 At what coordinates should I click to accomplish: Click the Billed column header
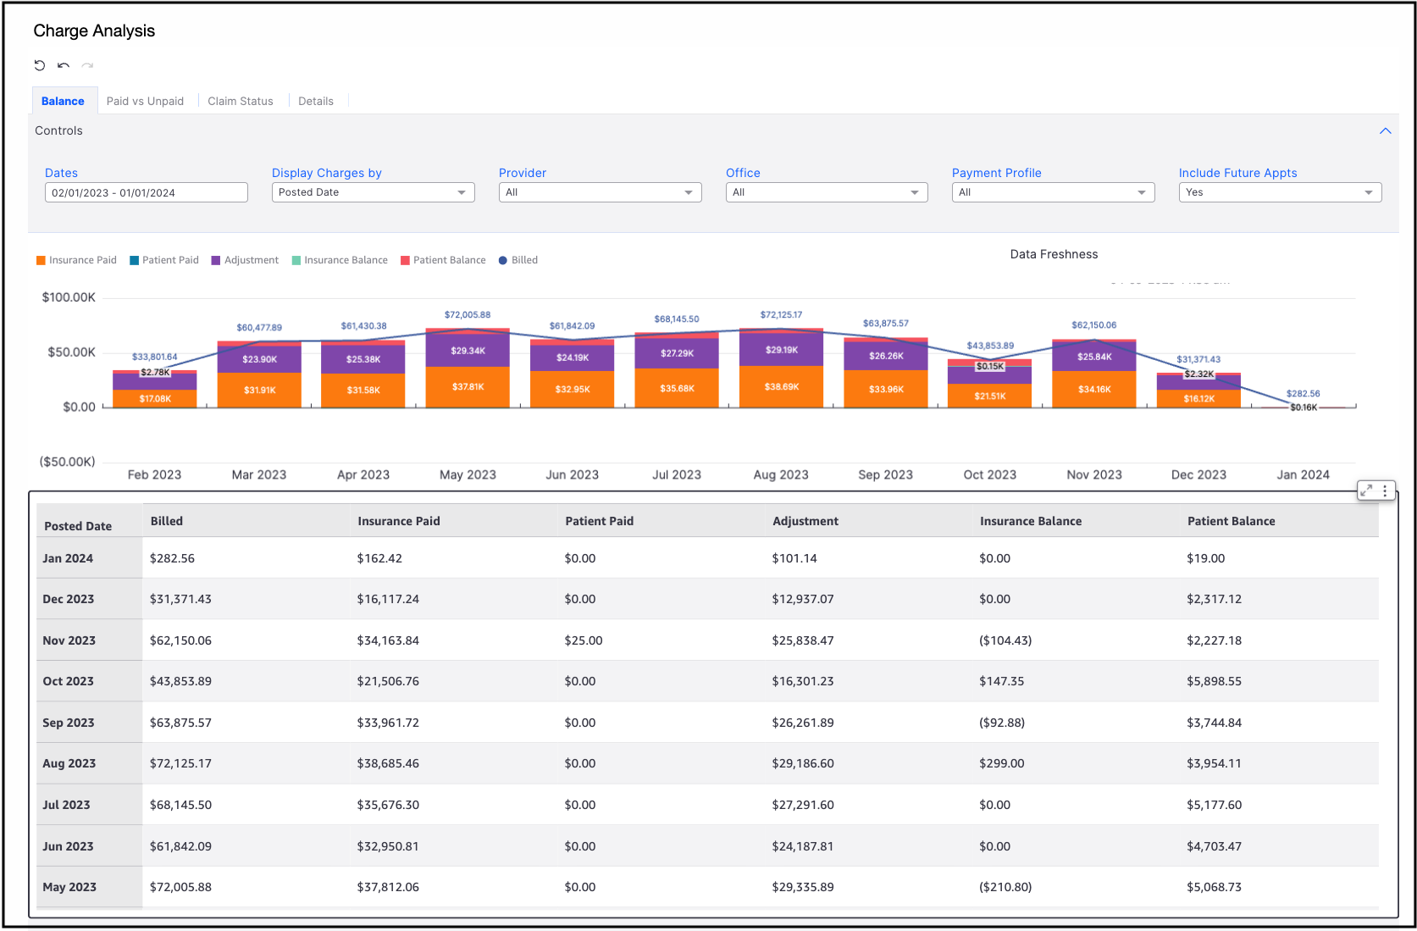[167, 521]
